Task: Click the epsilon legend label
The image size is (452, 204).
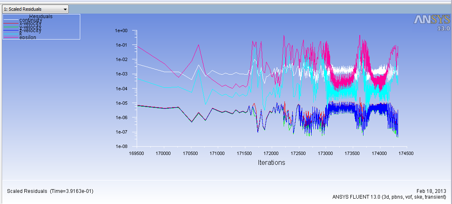Action: click(x=28, y=38)
